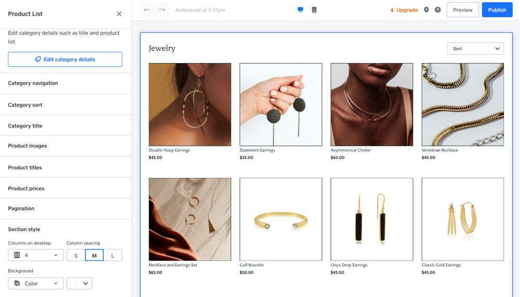Click the Double Hoop Earrings product image
This screenshot has width=520, height=297.
point(190,104)
